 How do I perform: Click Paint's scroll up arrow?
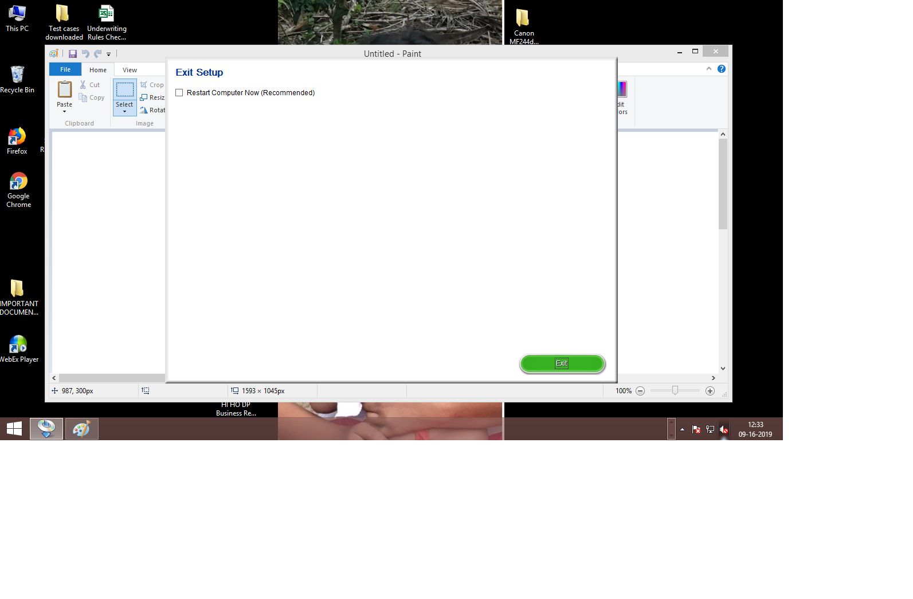pos(723,134)
